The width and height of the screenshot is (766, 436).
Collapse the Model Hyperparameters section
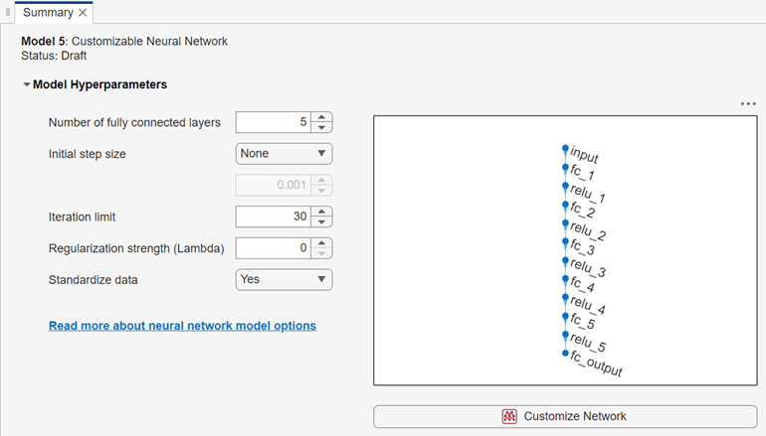27,84
